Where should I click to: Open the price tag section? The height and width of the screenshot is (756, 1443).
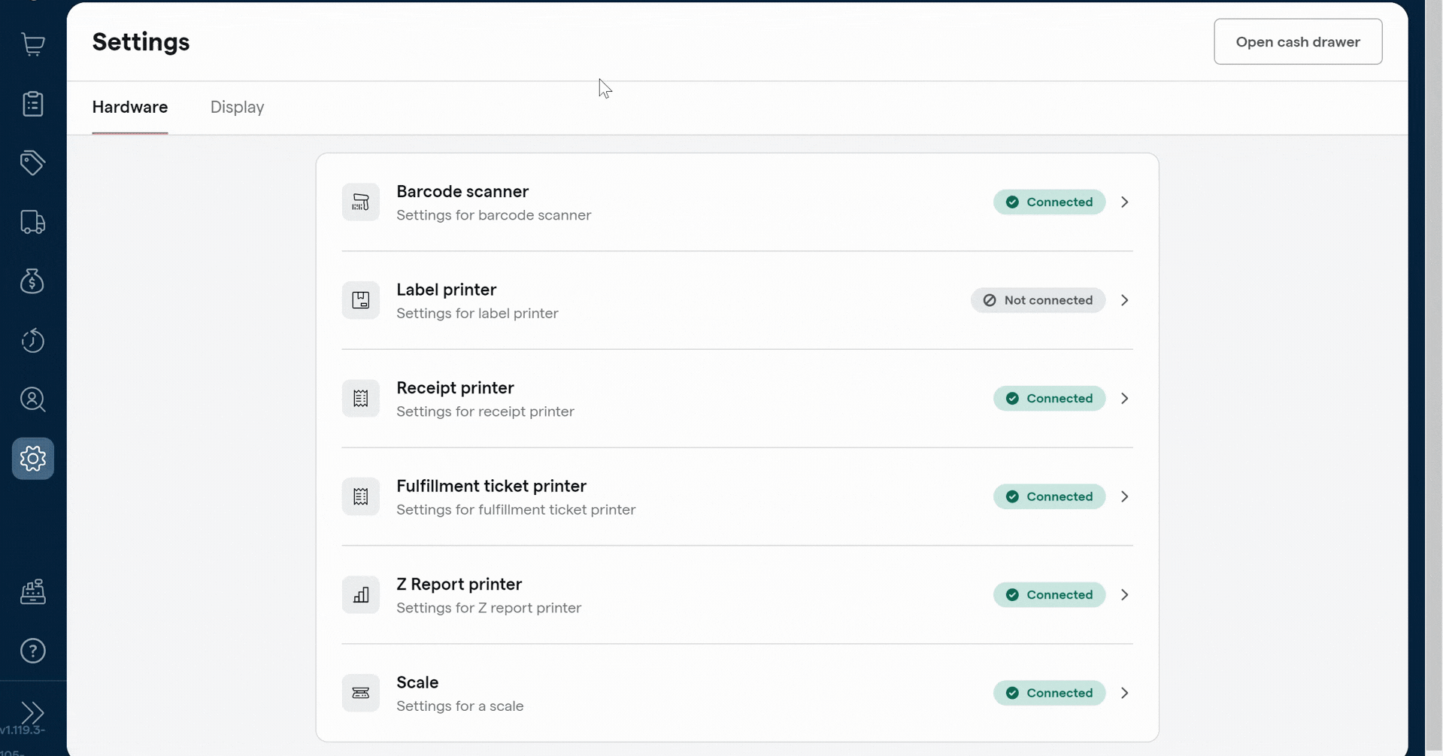click(x=33, y=163)
